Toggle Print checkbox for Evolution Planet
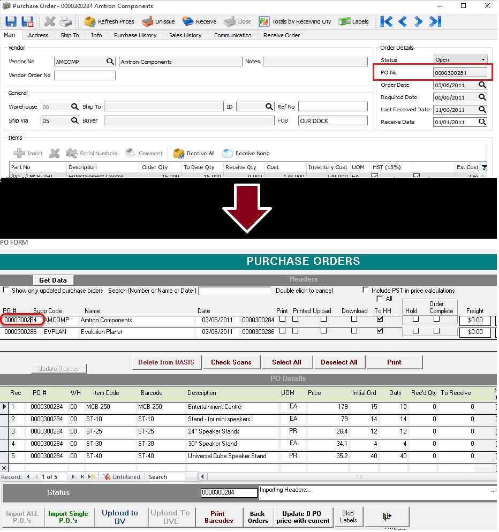The width and height of the screenshot is (499, 532). click(282, 330)
